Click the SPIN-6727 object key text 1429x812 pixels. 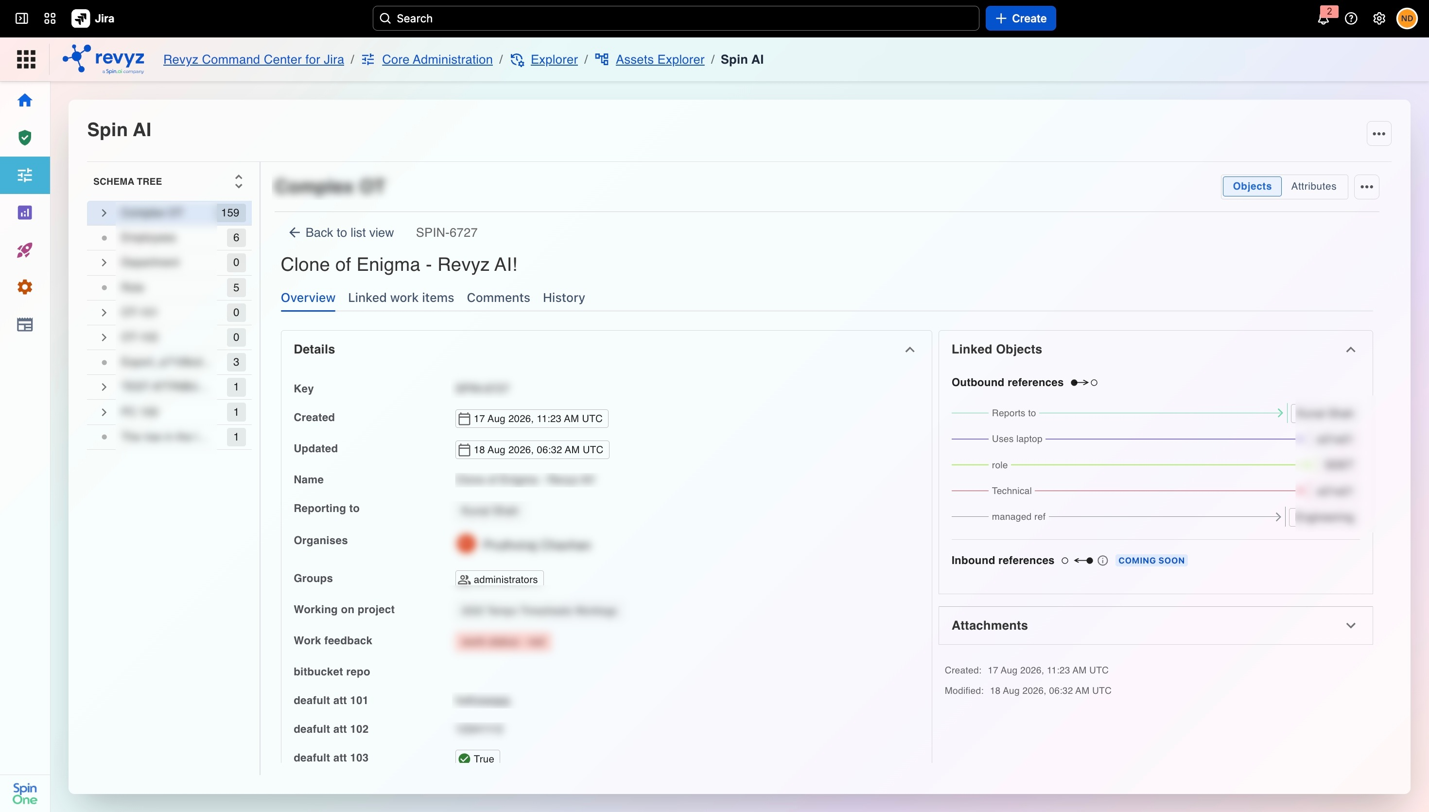coord(446,232)
